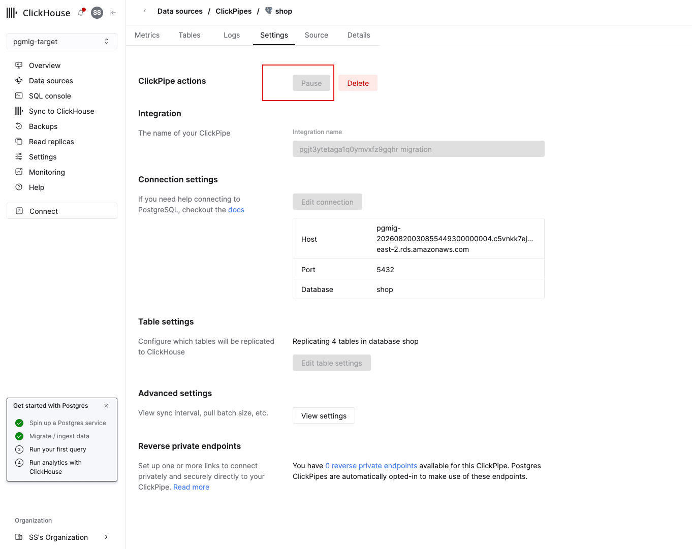Open the 0 reverse private endpoints link
This screenshot has height=549, width=692.
tap(371, 466)
